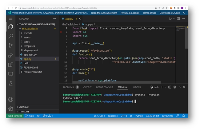Click Read the Announcement link
Image resolution: width=200 pixels, height=130 pixels.
104,13
